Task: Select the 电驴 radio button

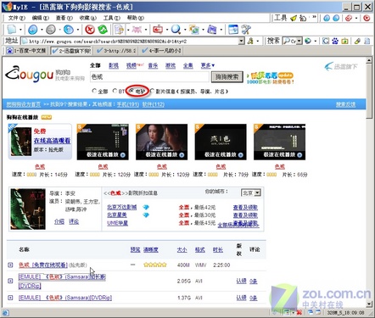Action: coord(132,91)
